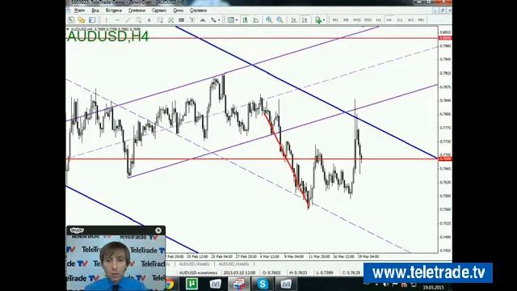Select the text label 'T' tool
Screen dimensions: 517x291
(192, 20)
